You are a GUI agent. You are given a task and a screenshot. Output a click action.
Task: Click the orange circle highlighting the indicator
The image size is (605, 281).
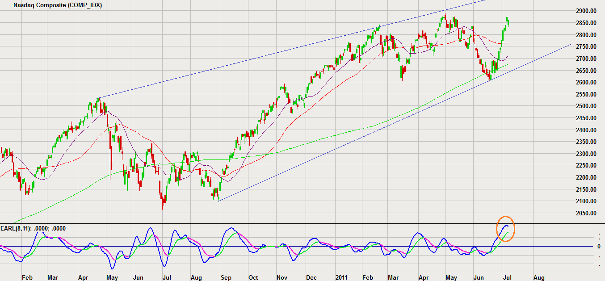[x=506, y=229]
